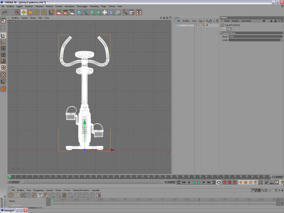This screenshot has width=284, height=213.
Task: Switch to the Tag tab in Attributes
Action: tap(229, 29)
